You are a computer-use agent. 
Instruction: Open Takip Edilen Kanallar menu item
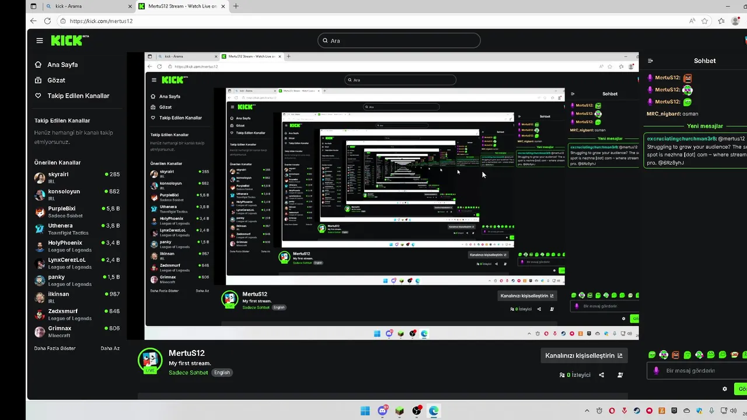tap(72, 96)
